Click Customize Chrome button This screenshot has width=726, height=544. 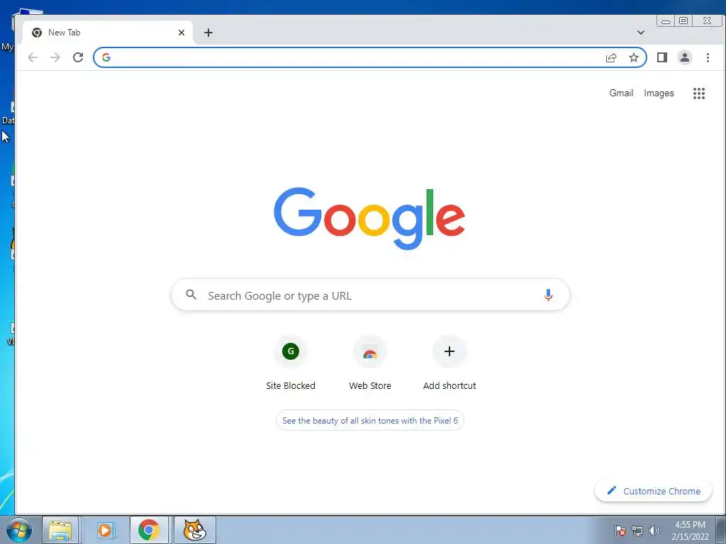[x=653, y=491]
